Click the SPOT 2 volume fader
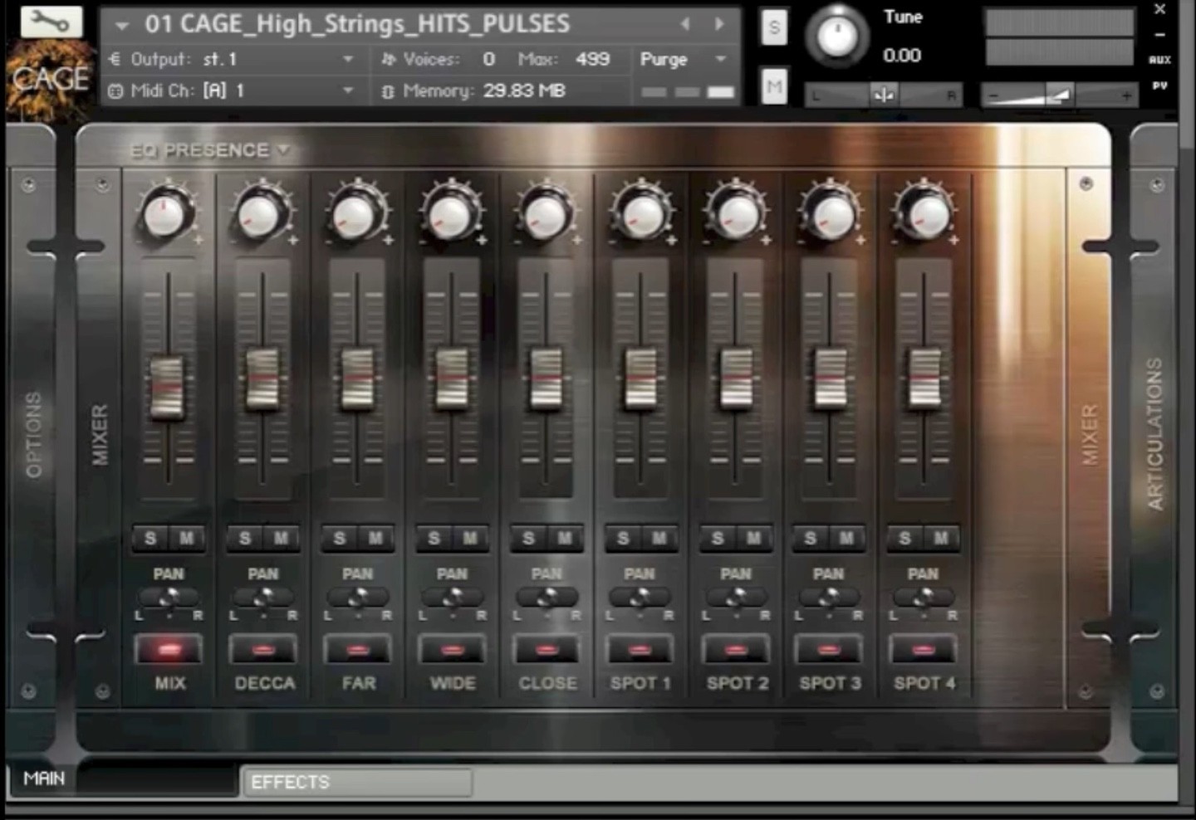Screen dimensions: 1196x820 click(x=736, y=379)
